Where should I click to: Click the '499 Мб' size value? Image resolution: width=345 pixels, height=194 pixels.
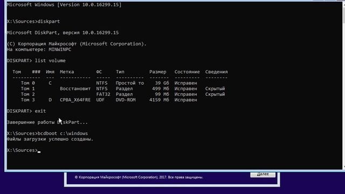click(161, 88)
